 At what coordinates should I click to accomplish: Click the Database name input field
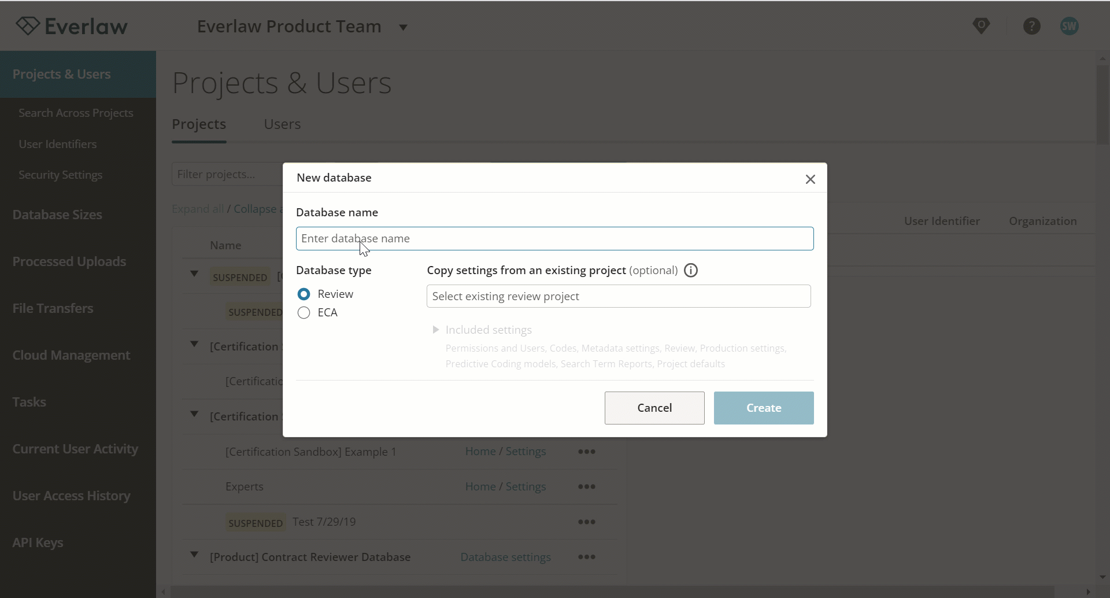[x=554, y=238]
